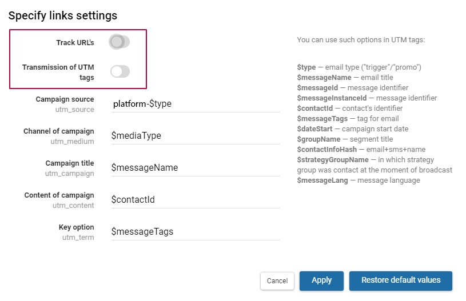Screen dimensions: 466x301
Task: Click the $messageInstanceId option description
Action: pyautogui.click(x=367, y=98)
